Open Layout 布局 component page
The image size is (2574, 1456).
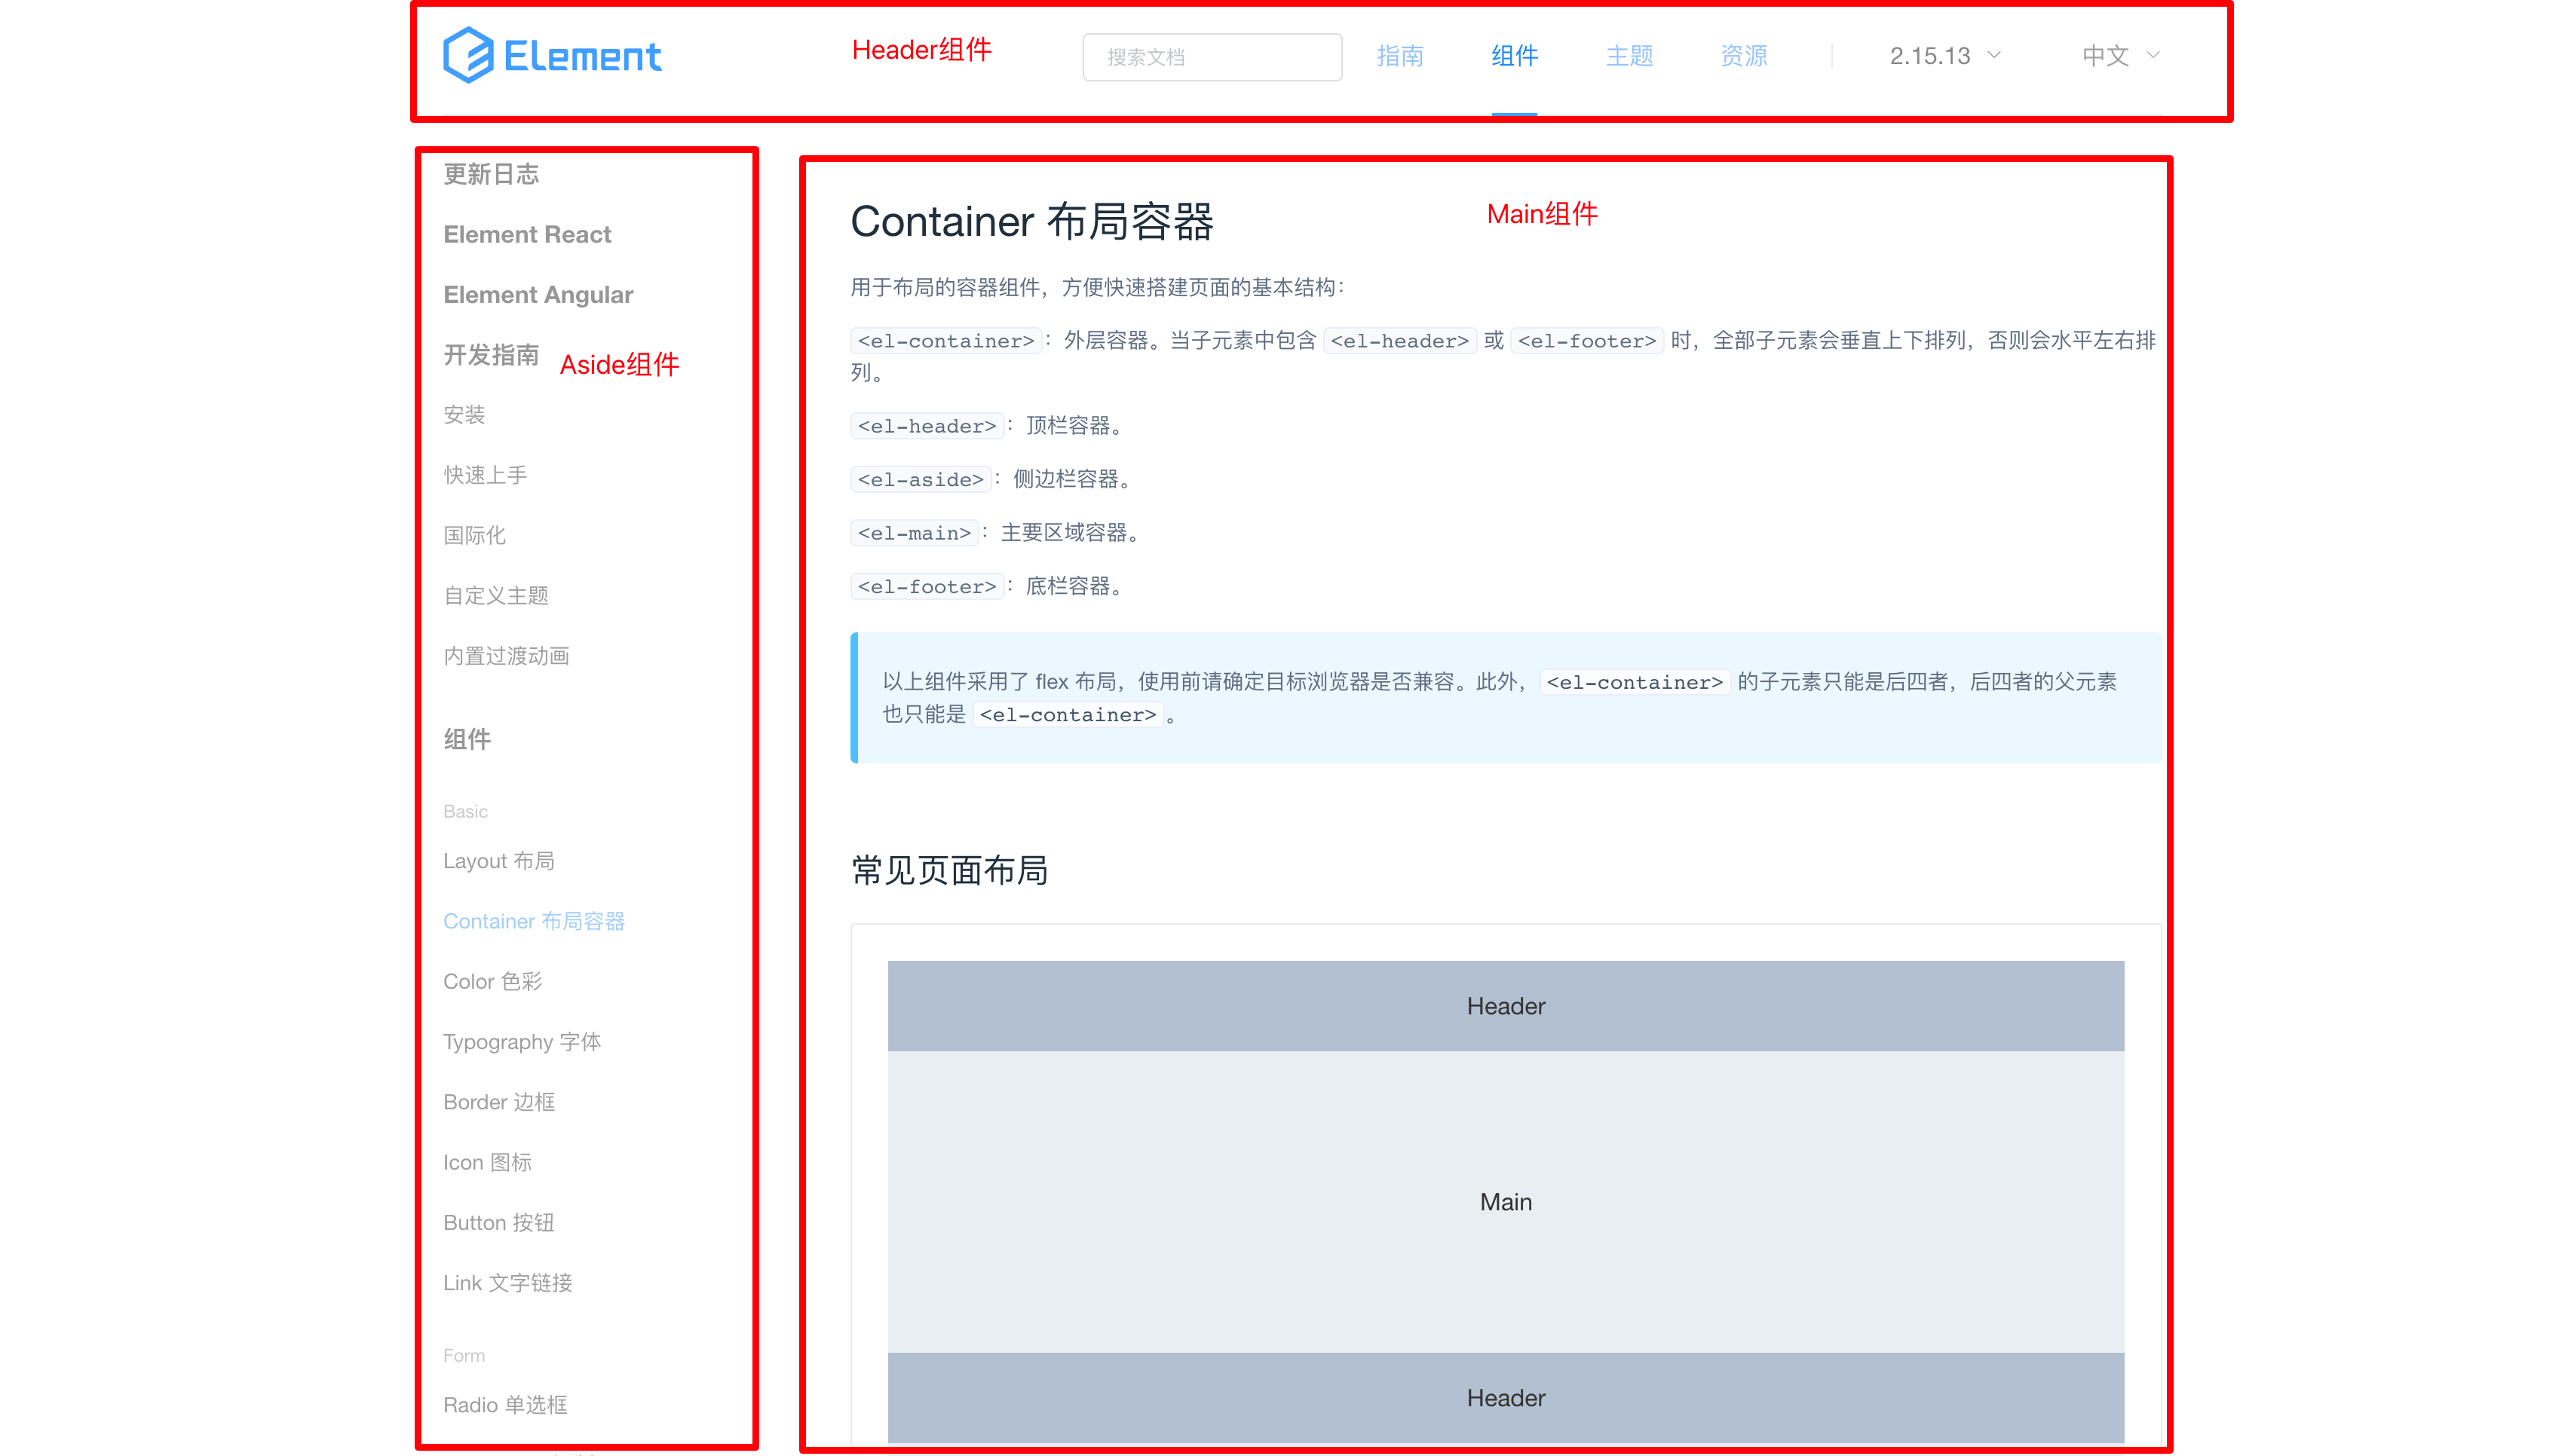click(x=498, y=861)
